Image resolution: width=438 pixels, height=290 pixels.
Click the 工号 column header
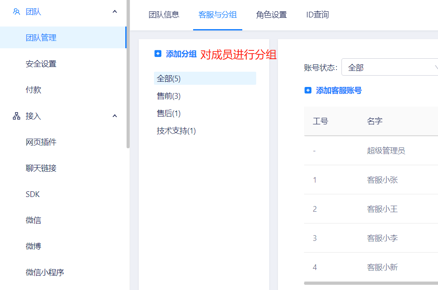tap(321, 121)
